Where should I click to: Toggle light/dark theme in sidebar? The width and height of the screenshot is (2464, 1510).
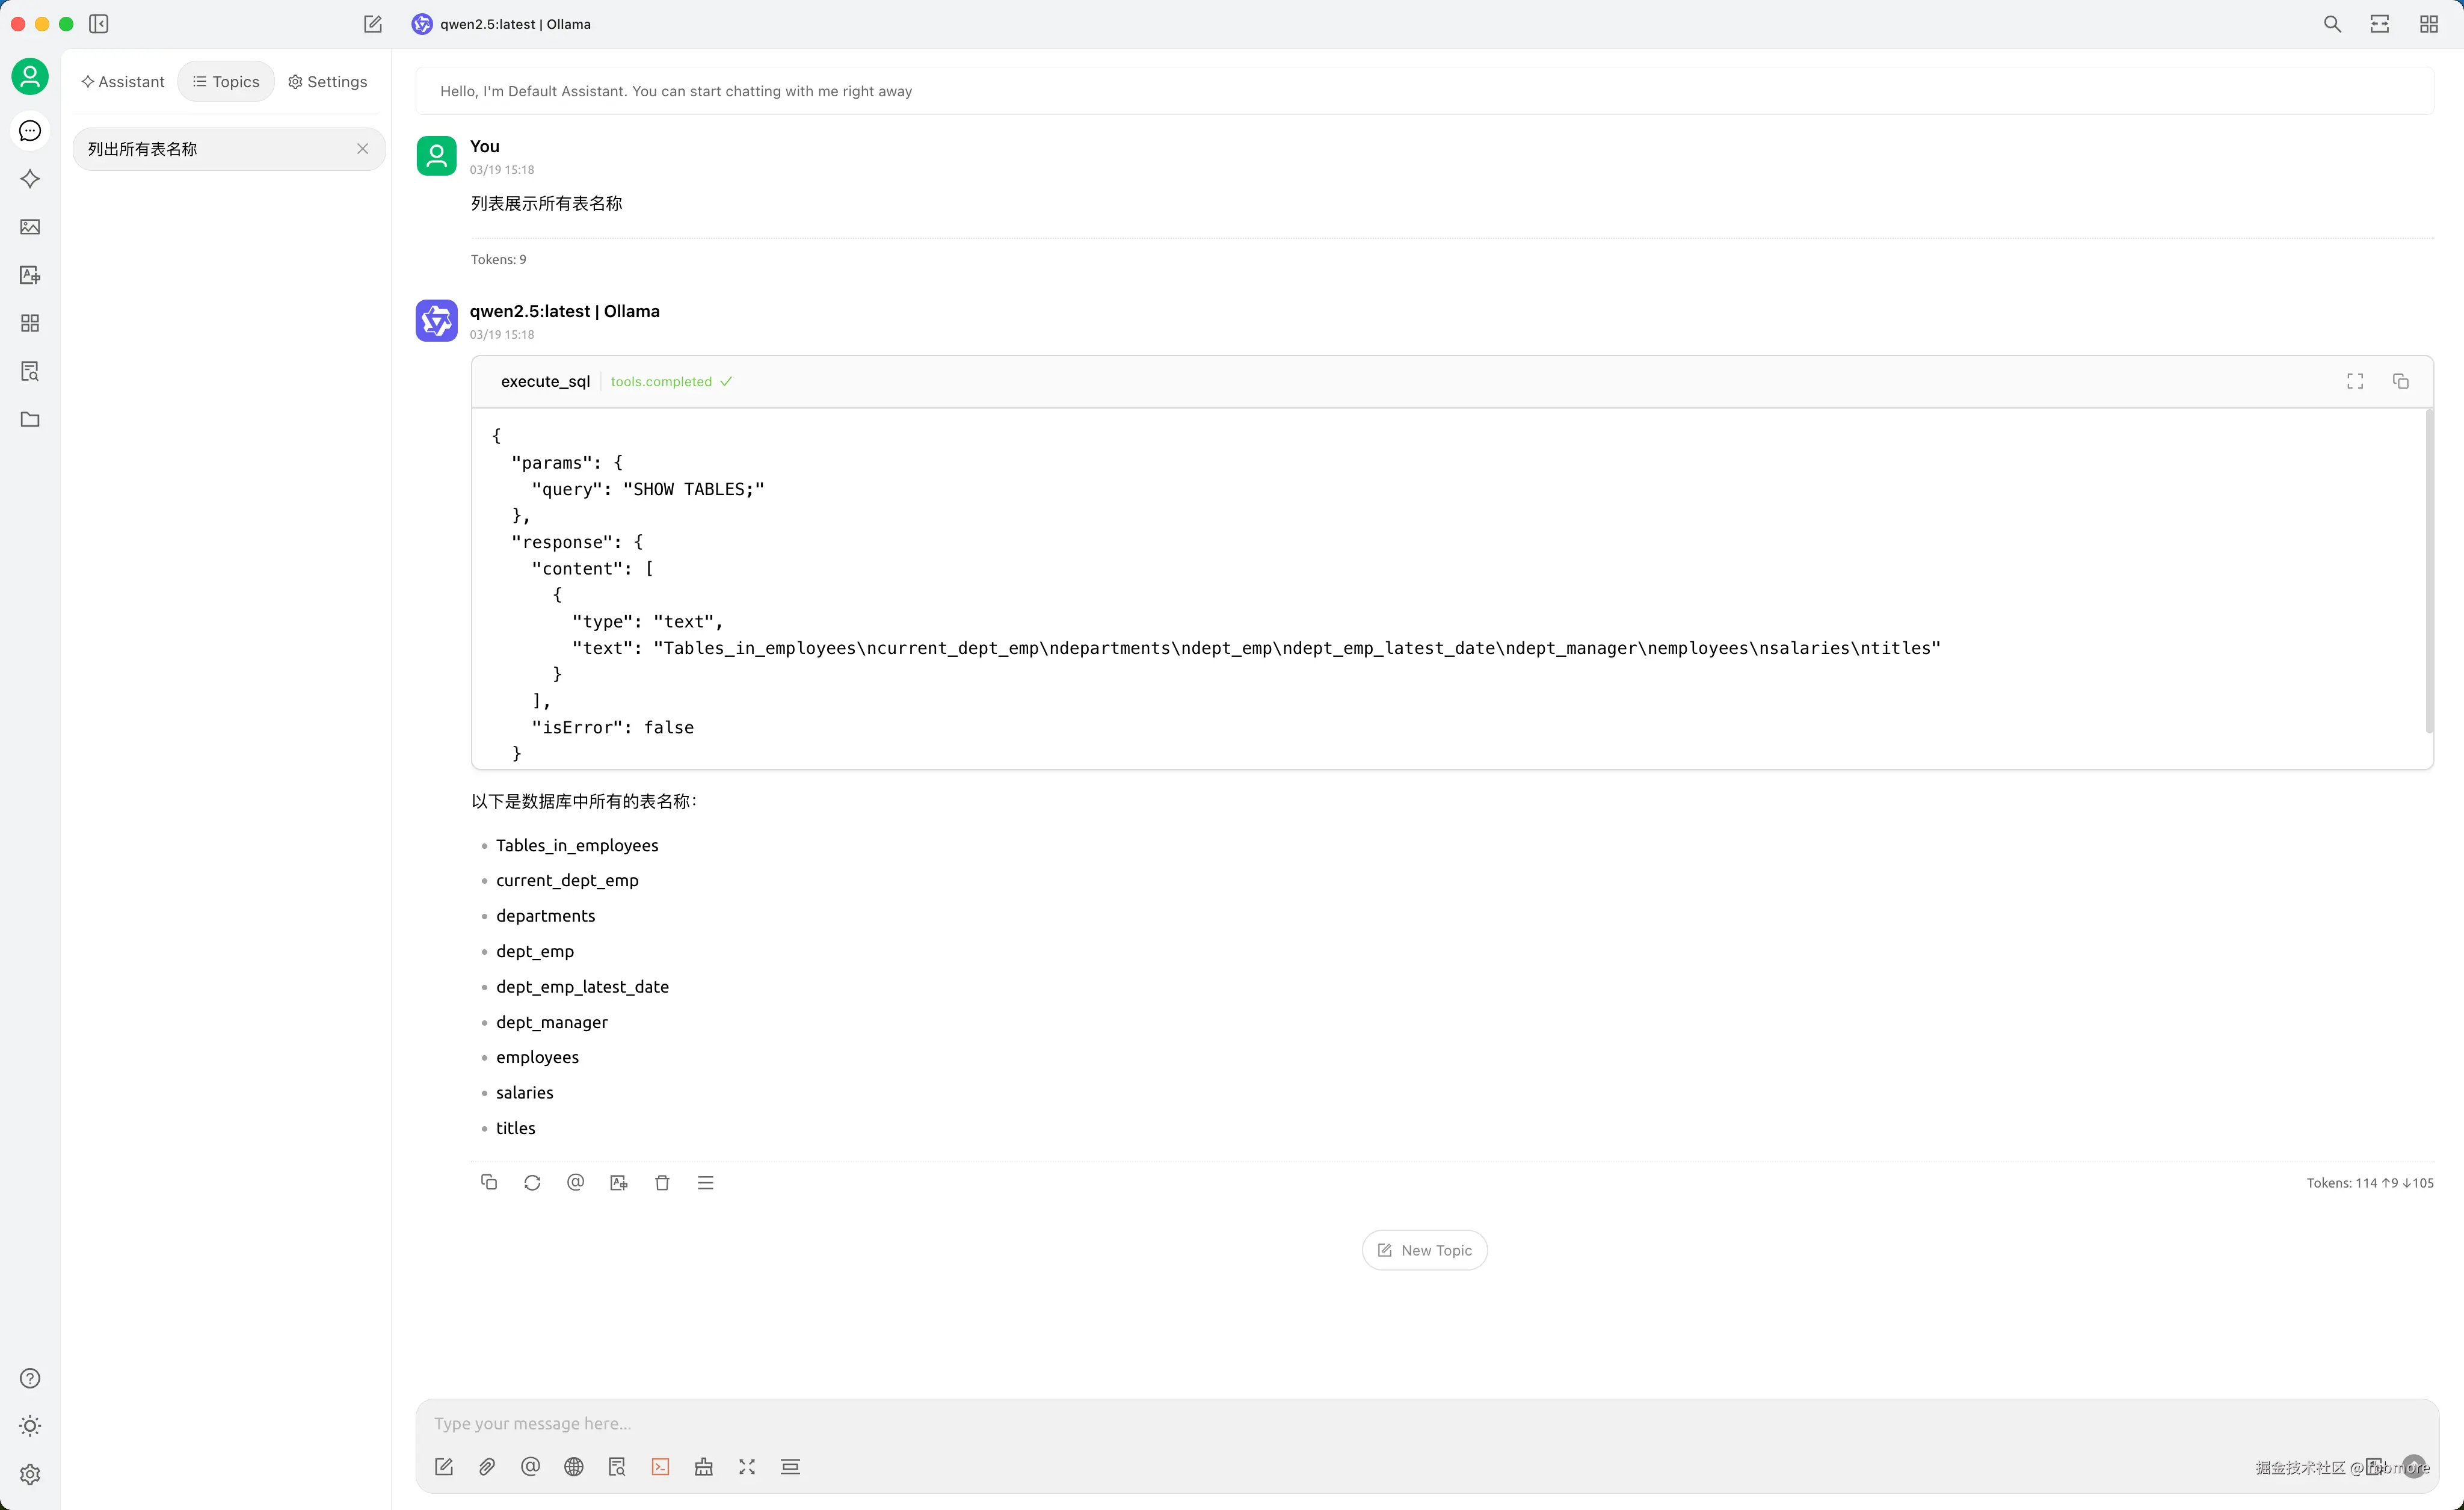pyautogui.click(x=30, y=1426)
